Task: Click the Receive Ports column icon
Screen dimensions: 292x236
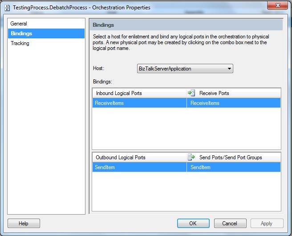Action: [191, 93]
